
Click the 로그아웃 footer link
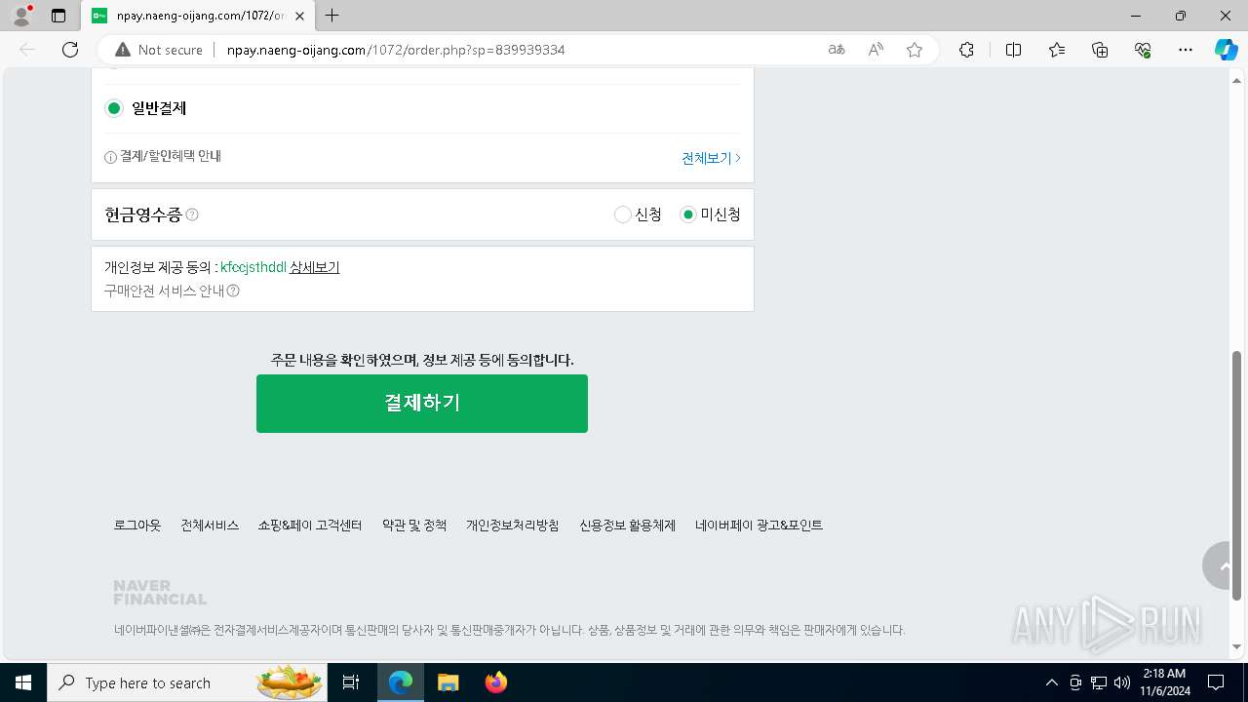click(x=137, y=525)
